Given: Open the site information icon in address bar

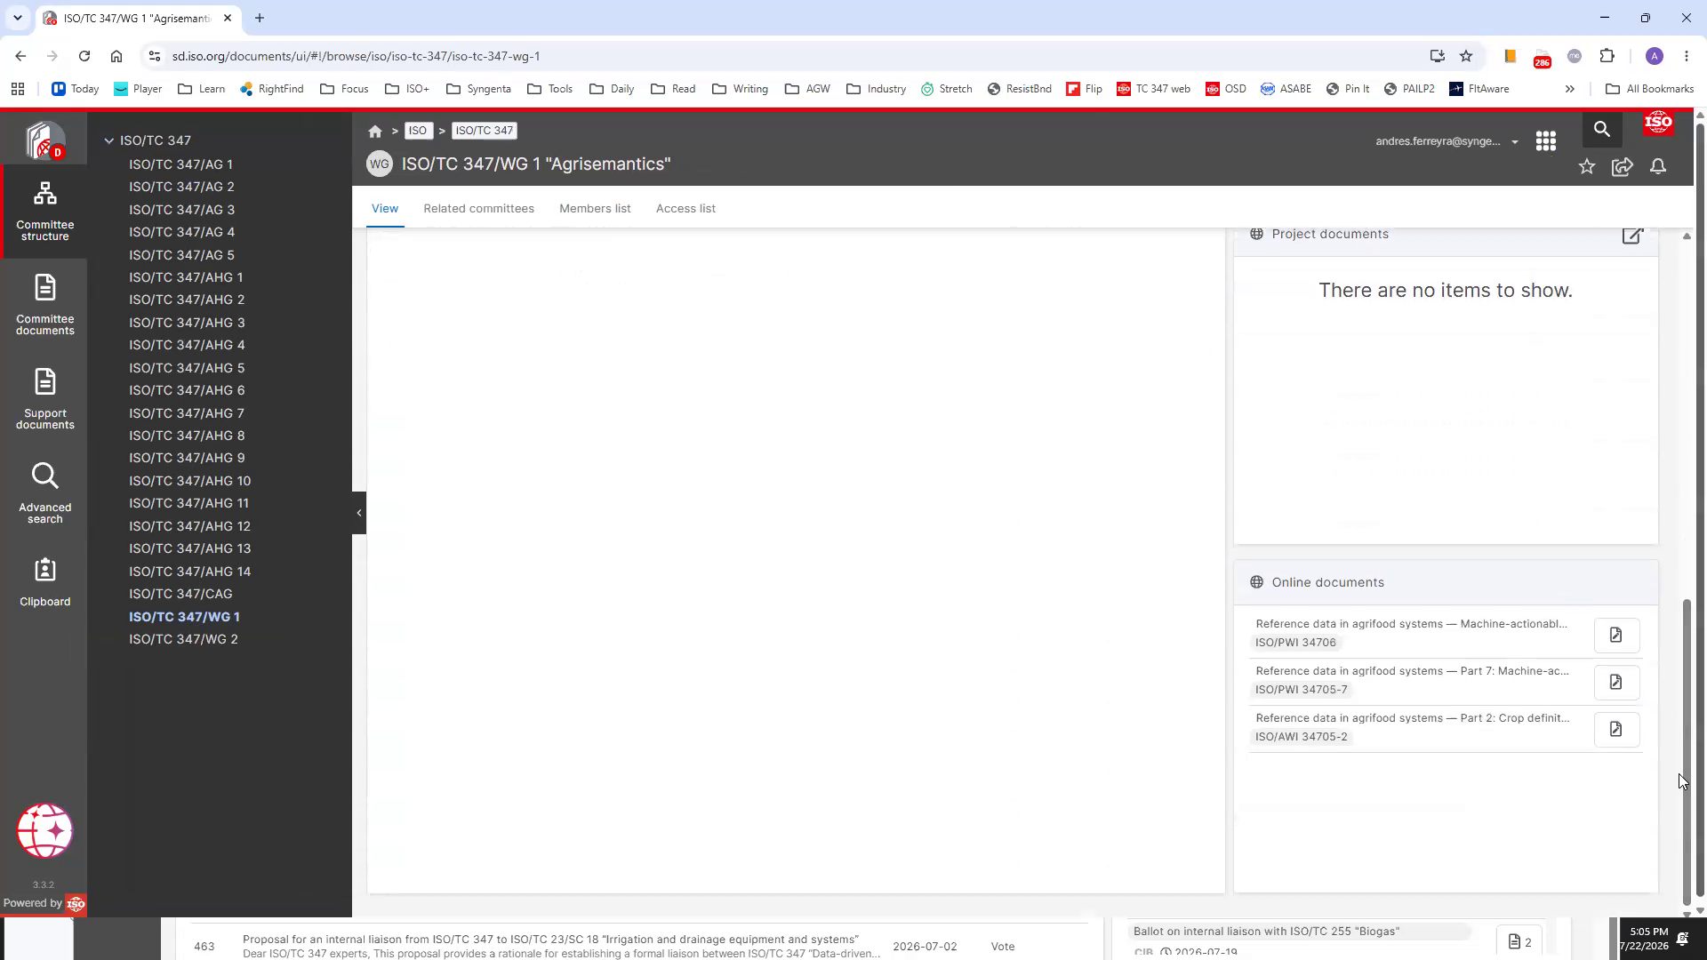Looking at the screenshot, I should (x=154, y=56).
